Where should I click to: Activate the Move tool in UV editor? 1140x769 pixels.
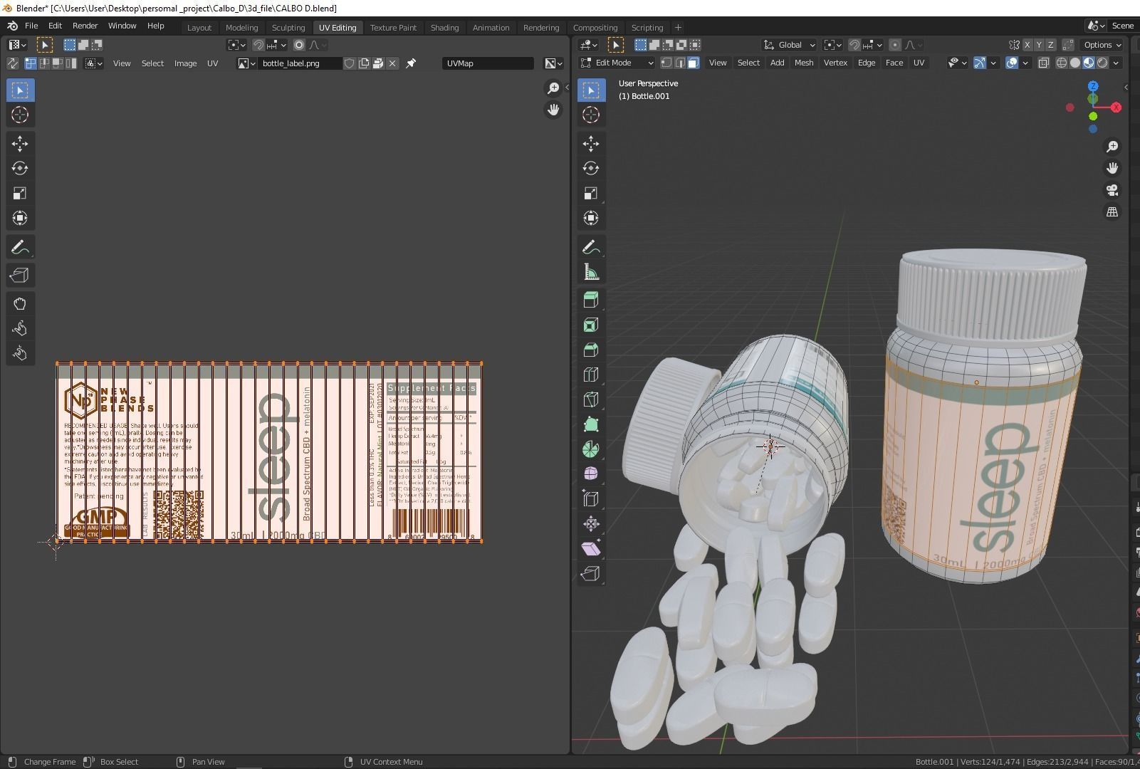tap(20, 144)
